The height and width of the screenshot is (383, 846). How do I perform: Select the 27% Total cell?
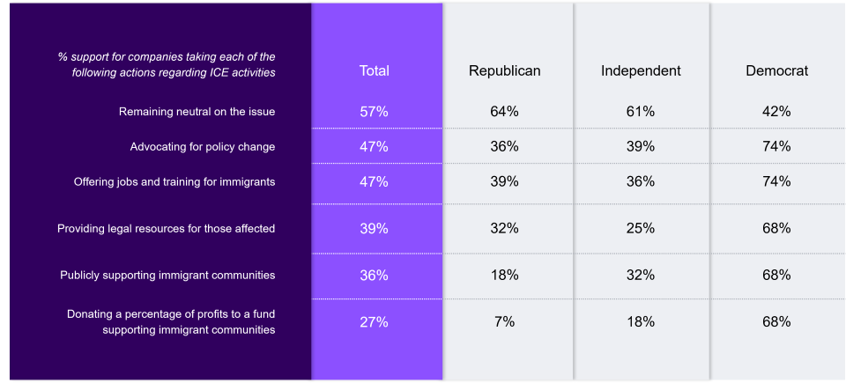(x=375, y=322)
